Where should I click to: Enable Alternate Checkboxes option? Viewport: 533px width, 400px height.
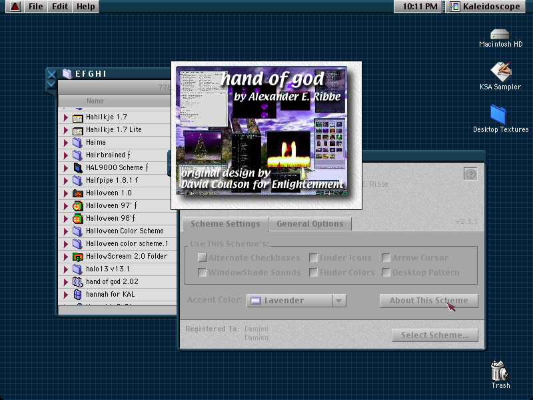202,257
